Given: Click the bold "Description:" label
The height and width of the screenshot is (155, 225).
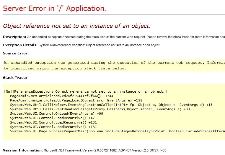Looking at the screenshot, I should [14, 37].
